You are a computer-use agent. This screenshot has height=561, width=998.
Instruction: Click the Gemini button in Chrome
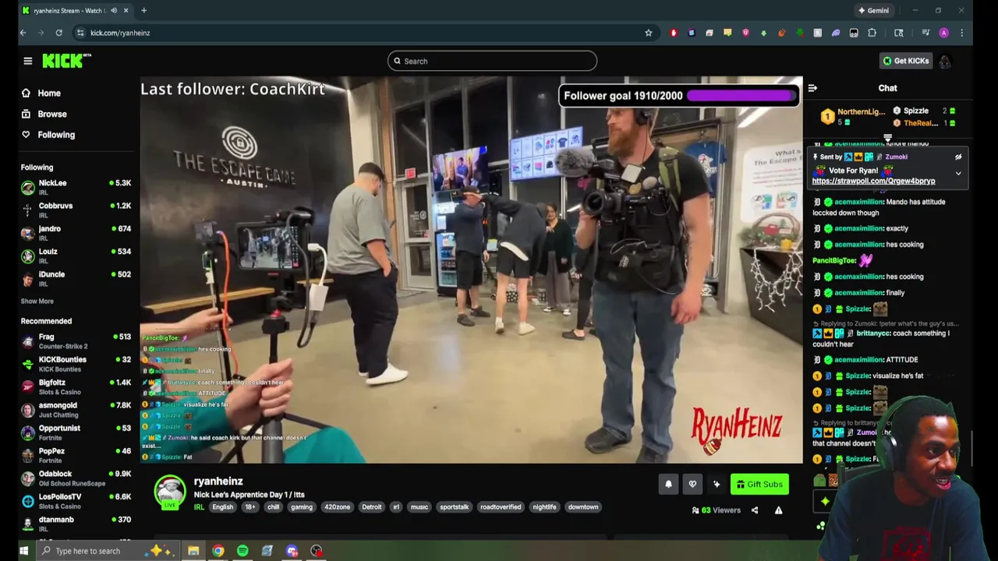coord(873,10)
